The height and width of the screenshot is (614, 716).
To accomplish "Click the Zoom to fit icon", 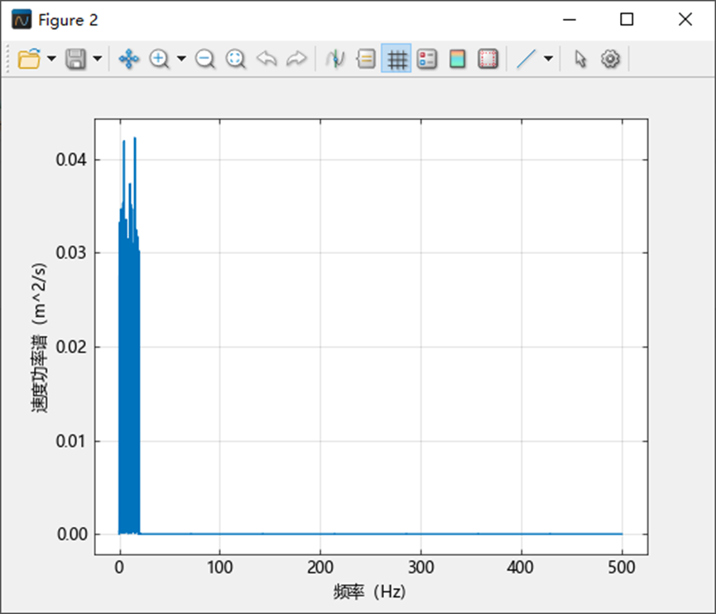I will point(236,59).
